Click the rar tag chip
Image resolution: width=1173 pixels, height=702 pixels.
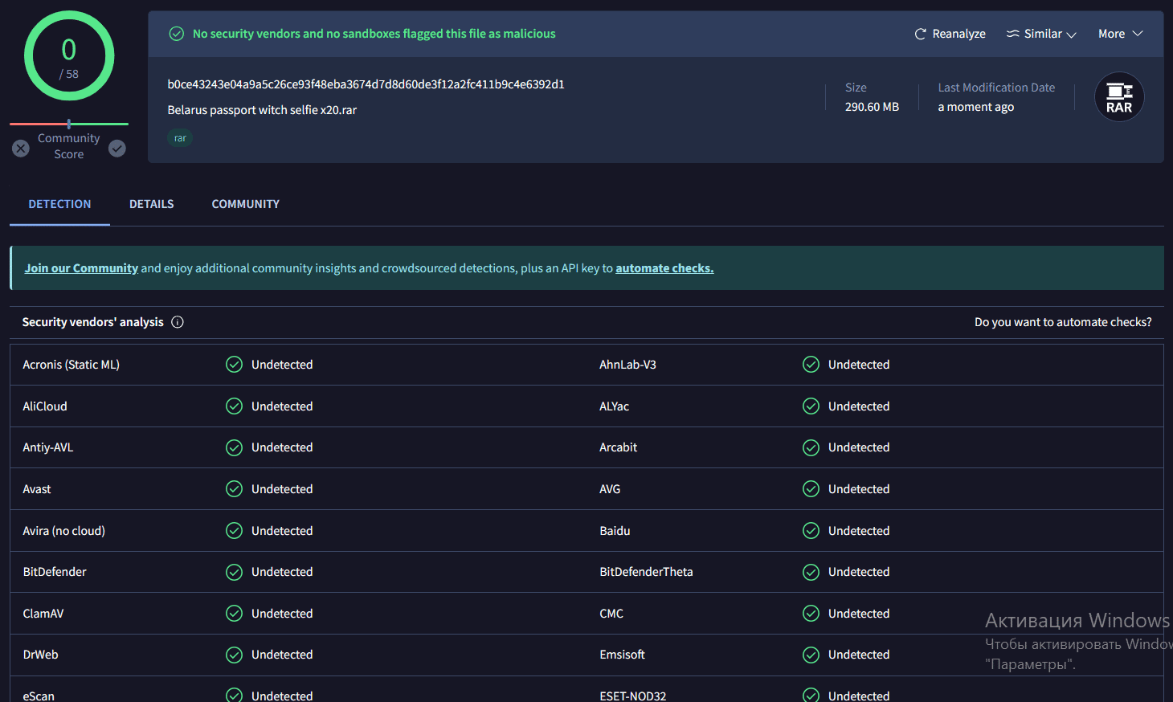[x=180, y=138]
